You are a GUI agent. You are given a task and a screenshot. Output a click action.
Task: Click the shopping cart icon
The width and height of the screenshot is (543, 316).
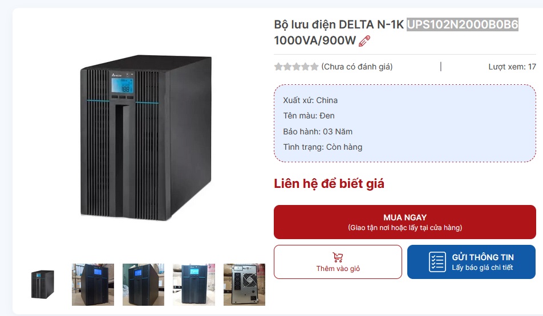[x=338, y=257]
